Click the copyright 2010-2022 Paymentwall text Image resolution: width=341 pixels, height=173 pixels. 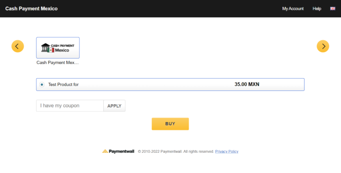[176, 152]
